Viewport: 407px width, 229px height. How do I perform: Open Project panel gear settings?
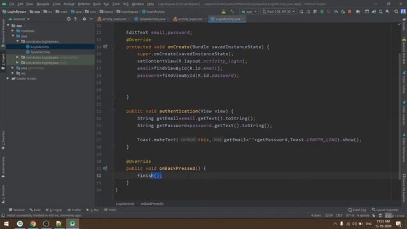point(84,19)
